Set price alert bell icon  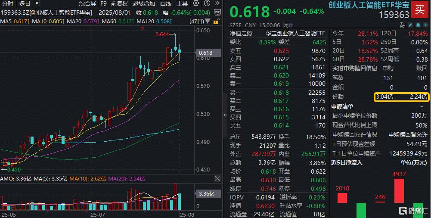click(418, 25)
